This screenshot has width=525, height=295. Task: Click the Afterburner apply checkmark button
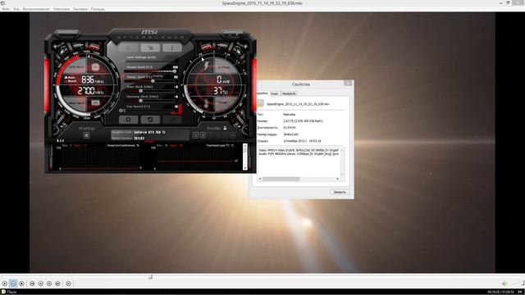pyautogui.click(x=172, y=120)
